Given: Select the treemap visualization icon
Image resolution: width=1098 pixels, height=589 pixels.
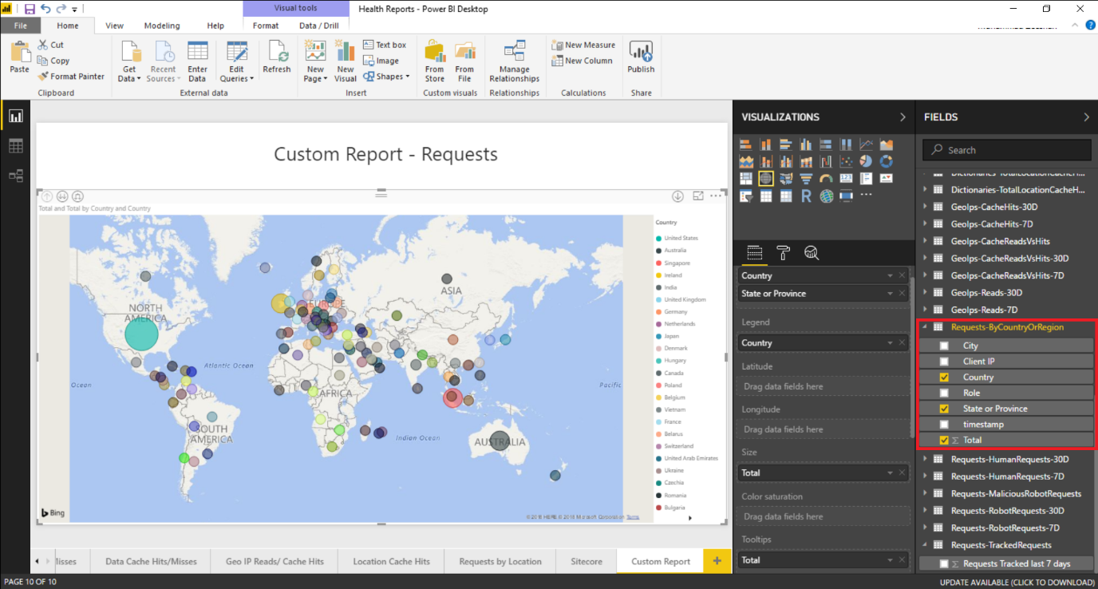Looking at the screenshot, I should click(x=746, y=178).
